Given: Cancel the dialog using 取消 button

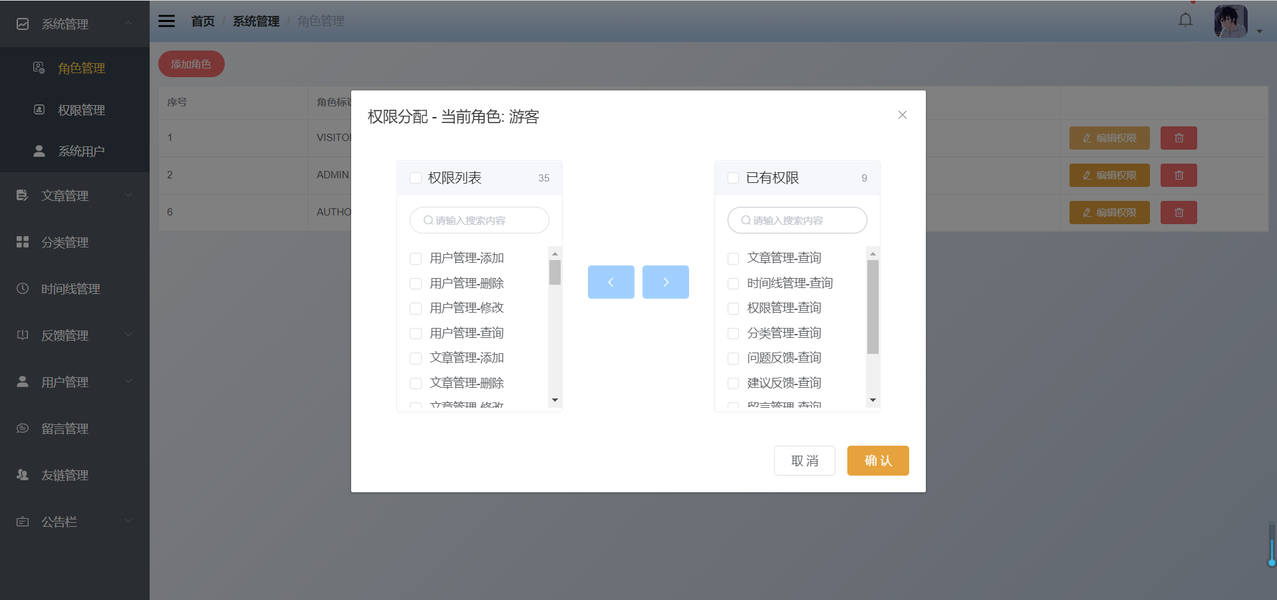Looking at the screenshot, I should [x=804, y=460].
